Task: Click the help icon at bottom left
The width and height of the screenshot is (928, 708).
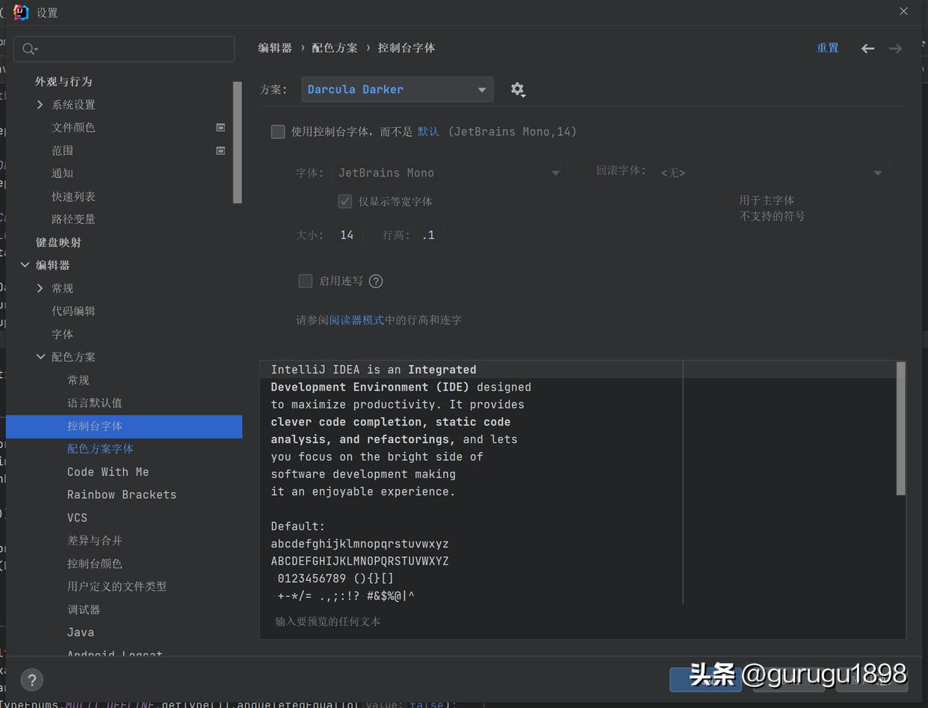Action: point(31,680)
